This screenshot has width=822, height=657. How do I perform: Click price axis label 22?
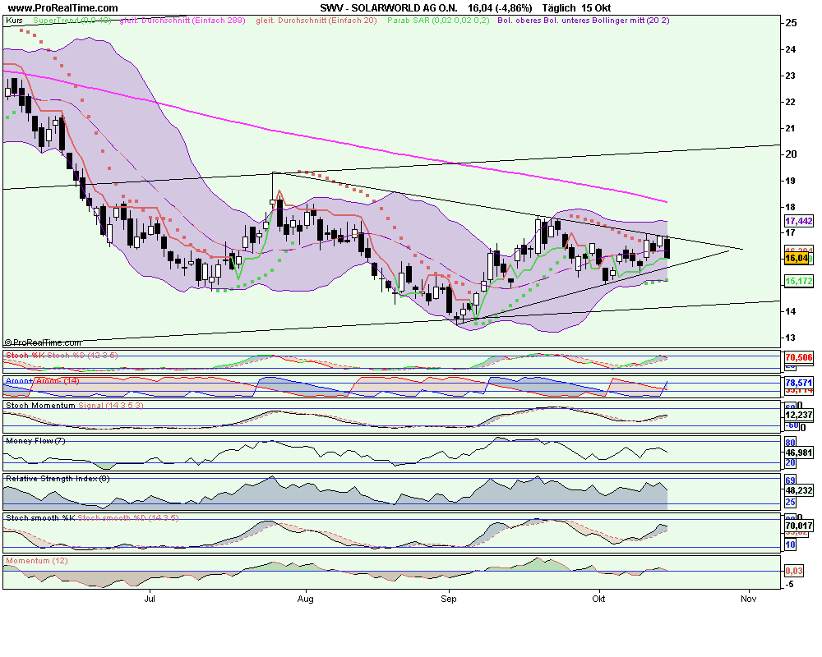tap(790, 102)
